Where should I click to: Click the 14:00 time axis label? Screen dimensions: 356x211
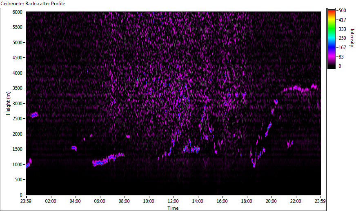[x=198, y=201]
